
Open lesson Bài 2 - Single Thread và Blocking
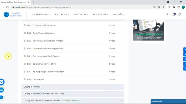coord(41,33)
